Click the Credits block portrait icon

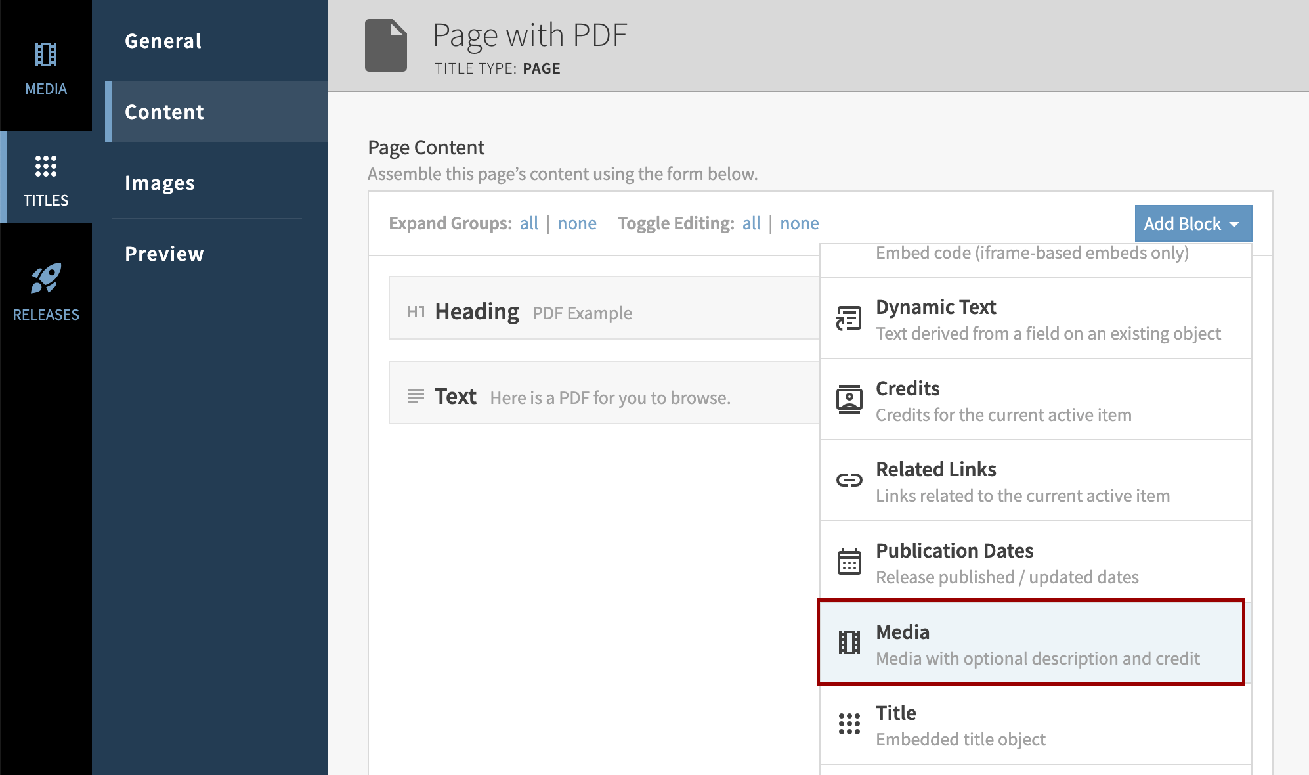click(x=849, y=399)
